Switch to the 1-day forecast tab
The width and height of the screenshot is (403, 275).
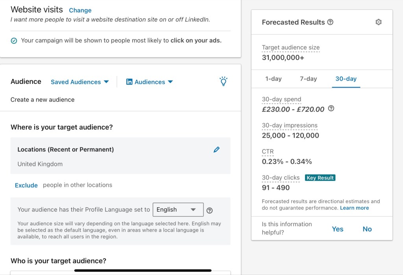(273, 79)
